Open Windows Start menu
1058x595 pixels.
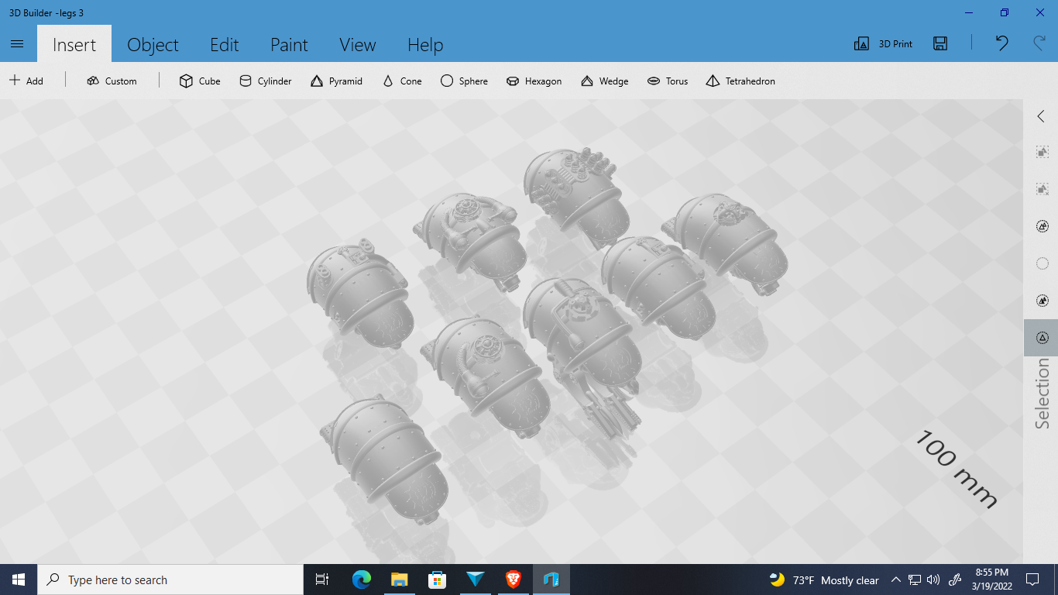click(19, 580)
